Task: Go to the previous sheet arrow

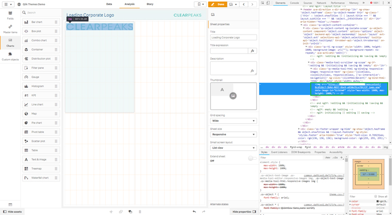Action: click(244, 4)
